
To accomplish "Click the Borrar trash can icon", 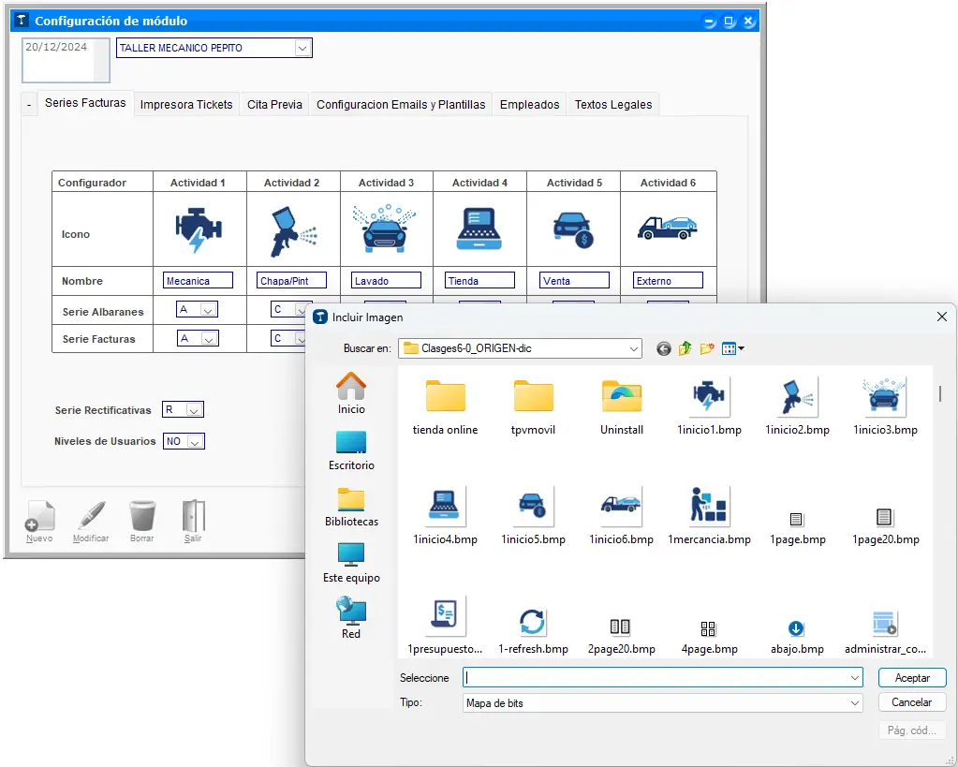I will tap(142, 517).
